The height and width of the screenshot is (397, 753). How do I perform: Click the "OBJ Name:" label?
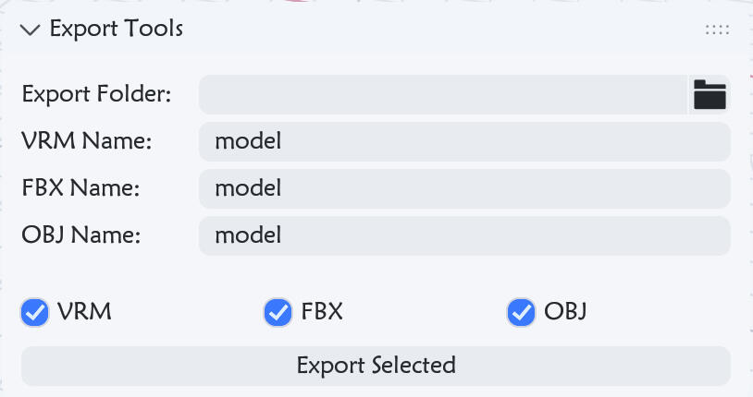pyautogui.click(x=80, y=235)
